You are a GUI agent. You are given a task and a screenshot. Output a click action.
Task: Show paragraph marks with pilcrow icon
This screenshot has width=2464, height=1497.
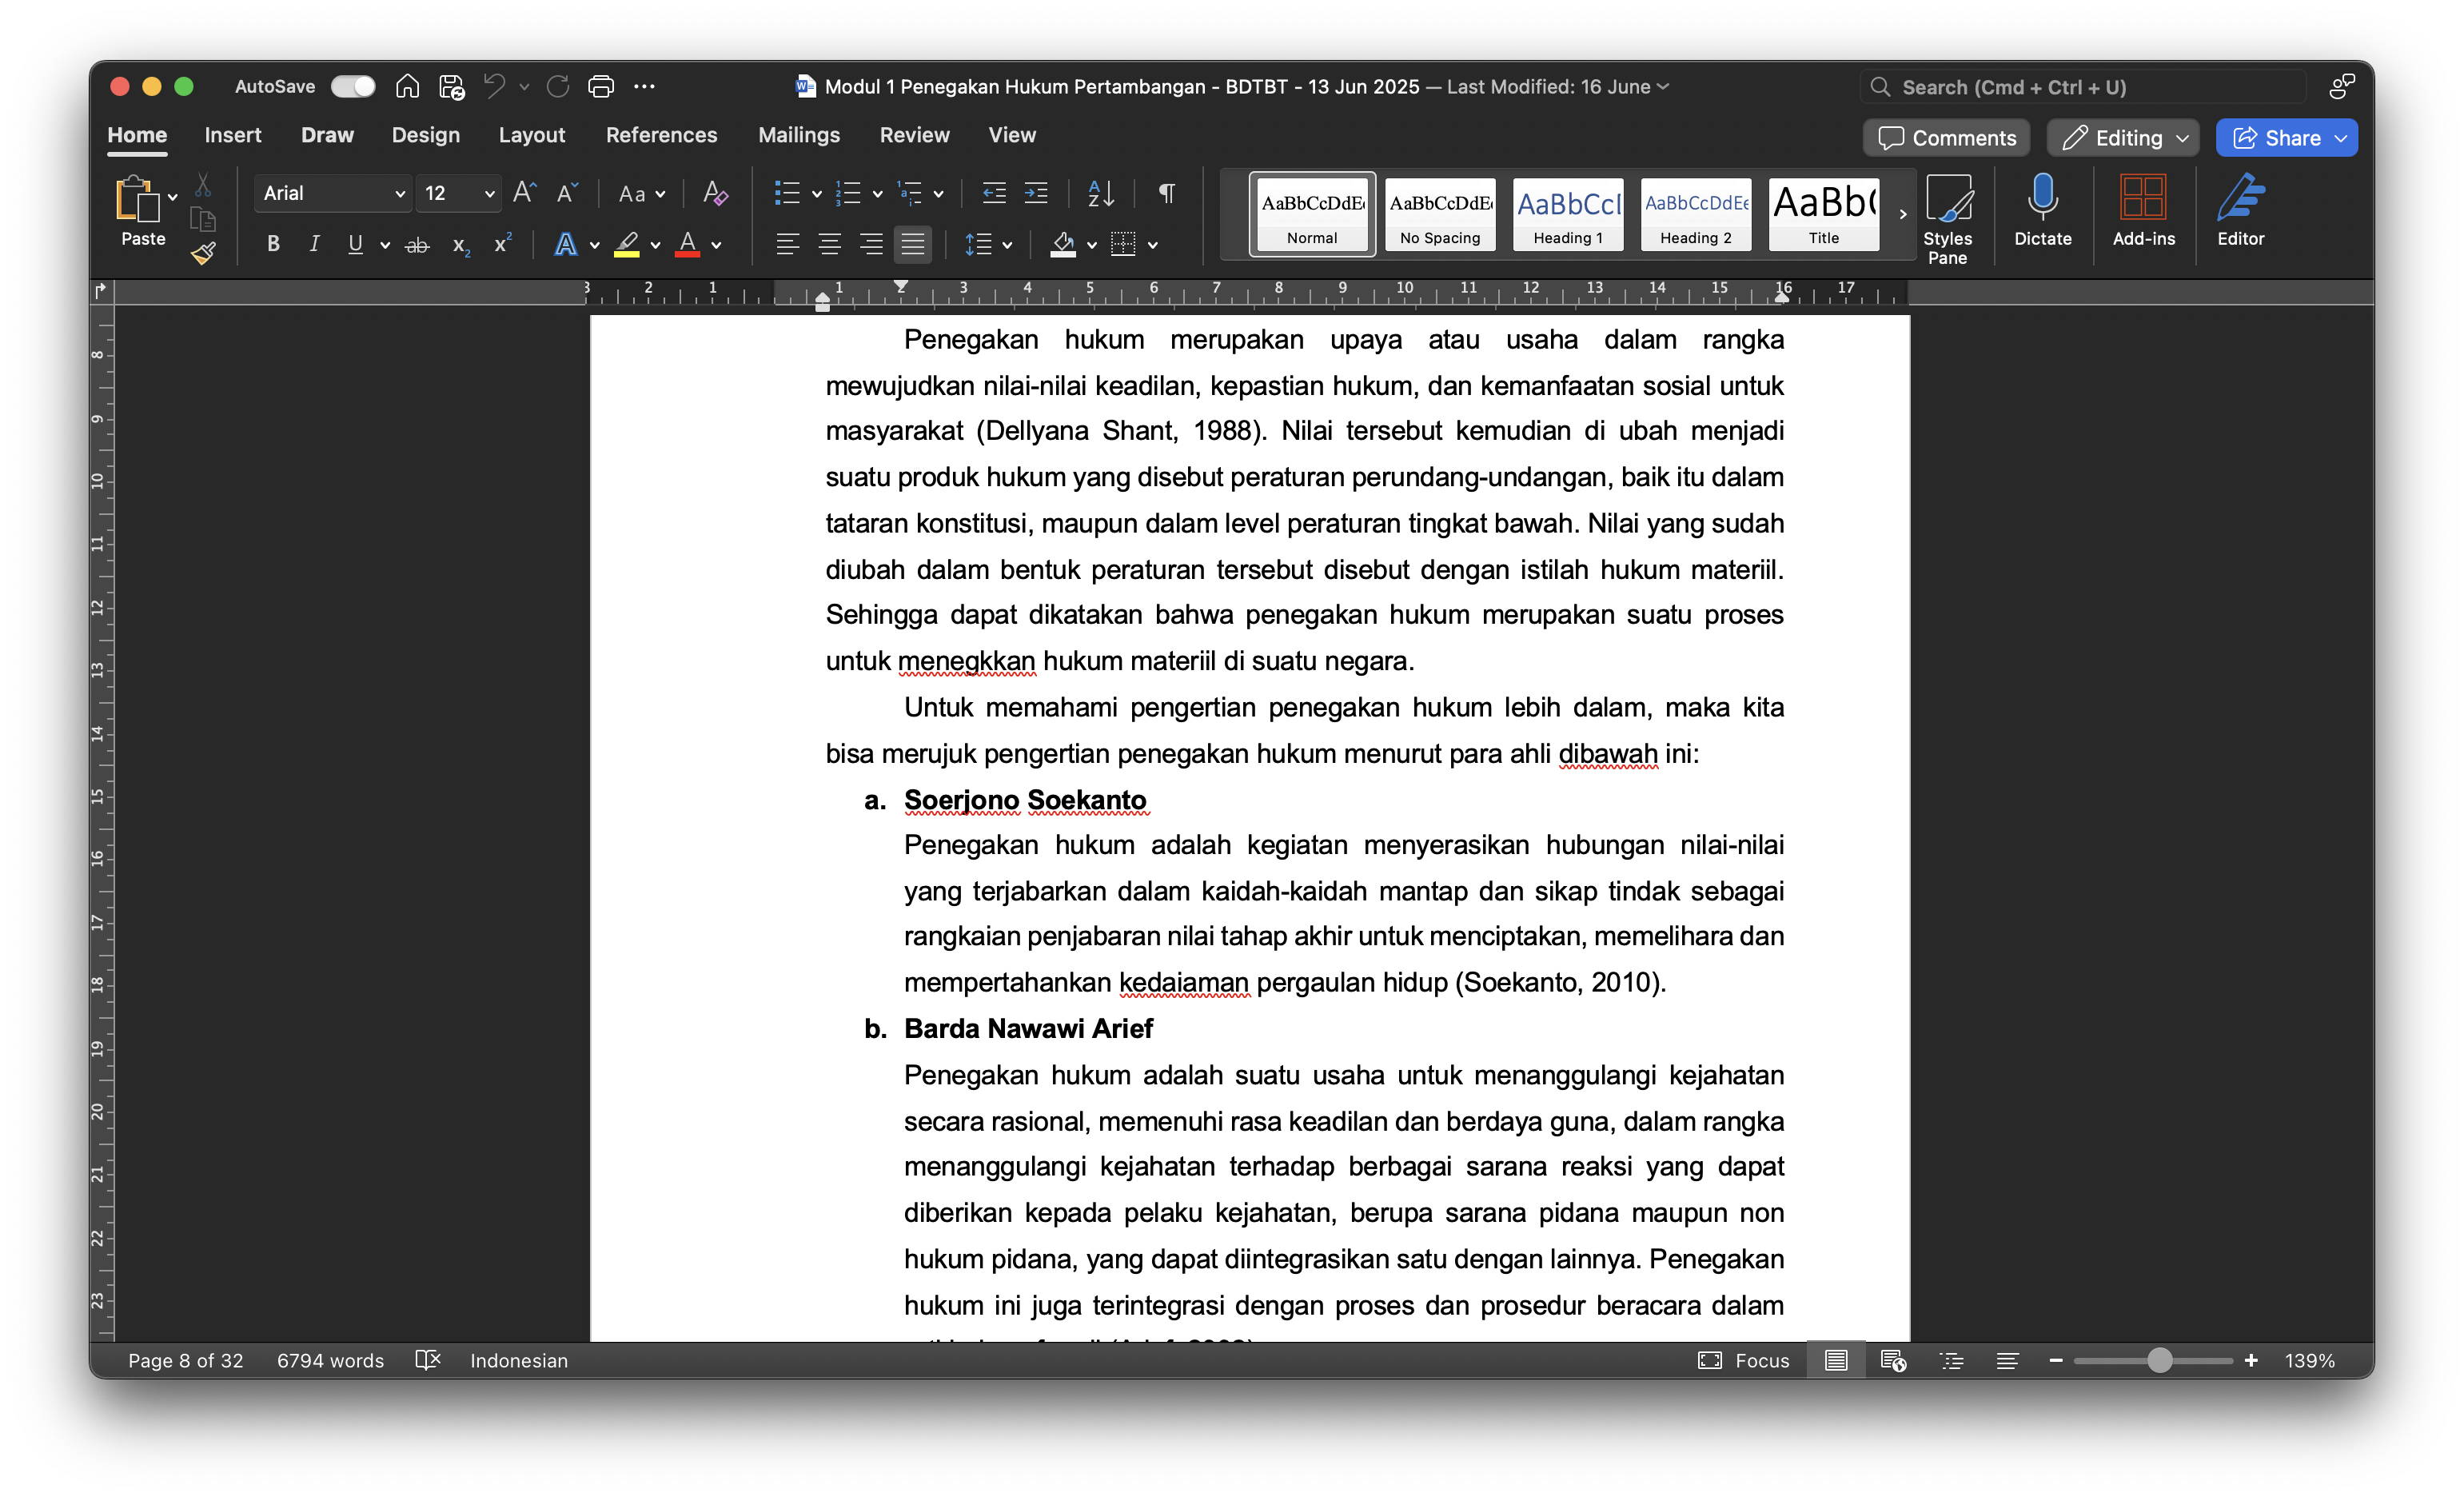1166,193
